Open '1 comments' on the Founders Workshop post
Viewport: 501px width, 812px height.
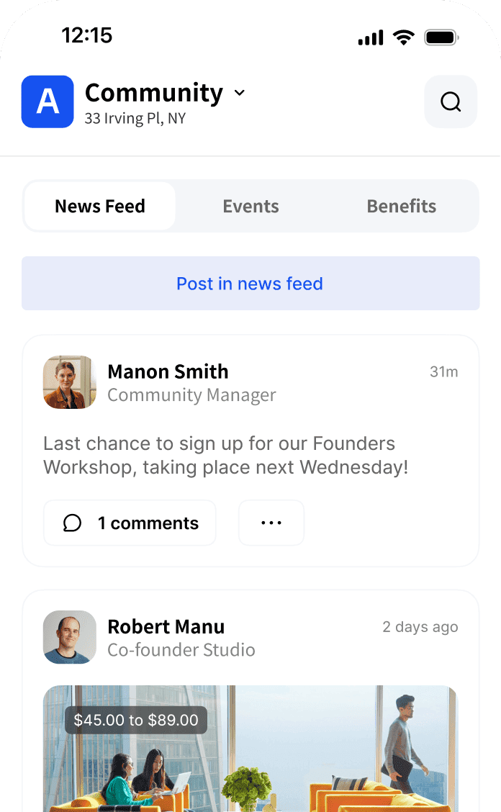point(130,523)
